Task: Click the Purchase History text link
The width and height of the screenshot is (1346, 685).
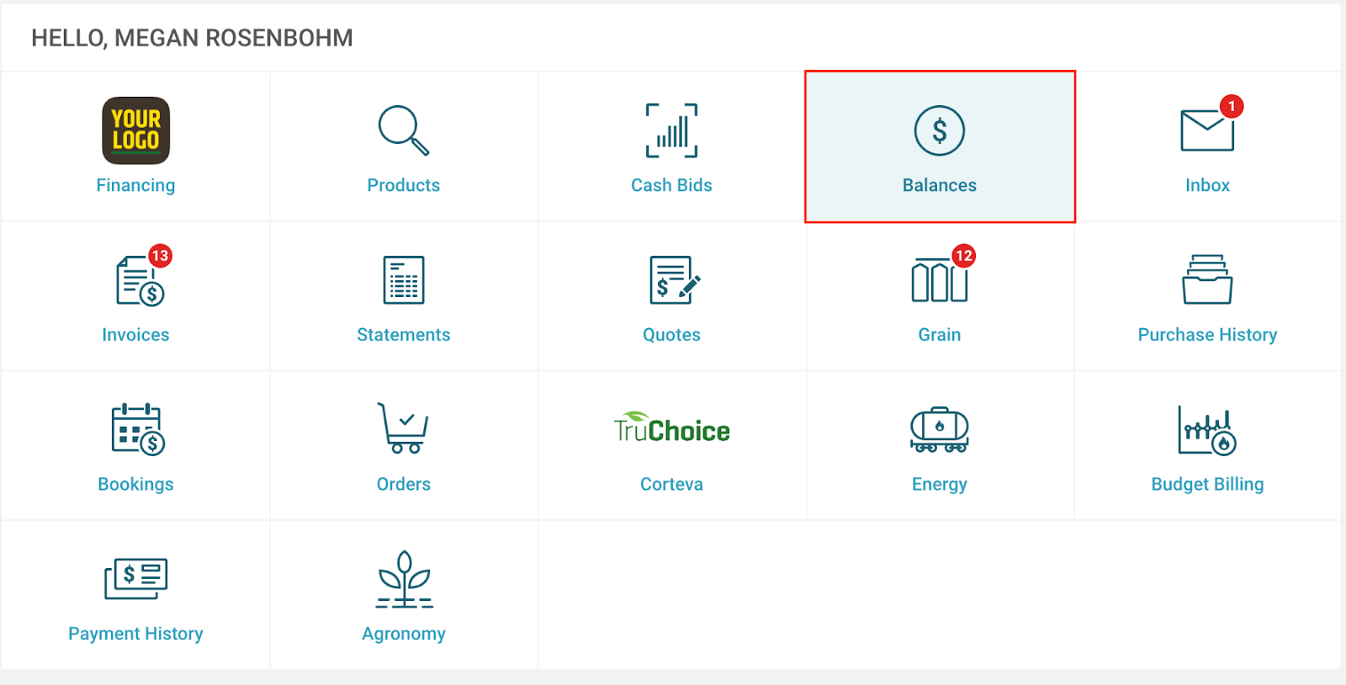Action: 1207,335
